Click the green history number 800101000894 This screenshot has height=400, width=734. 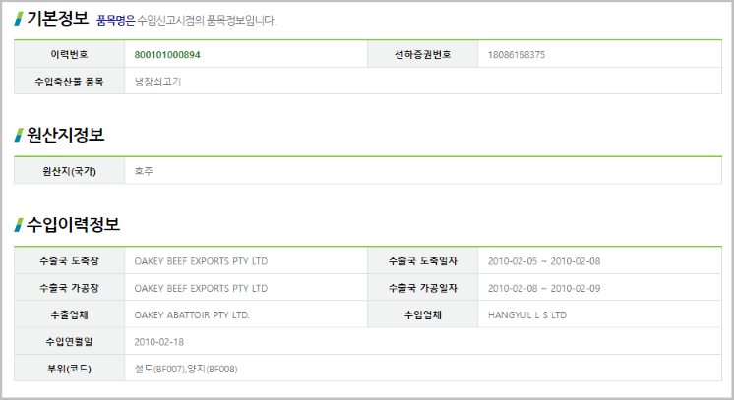click(167, 55)
